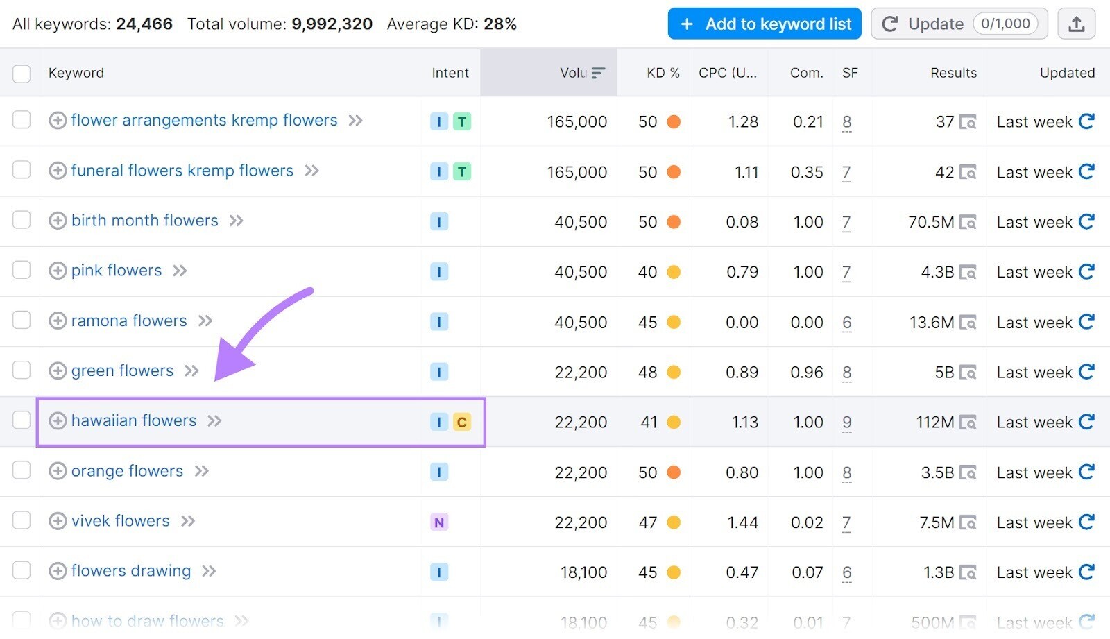Click the Commercial "C" intent badge on hawaiian flowers

click(463, 421)
